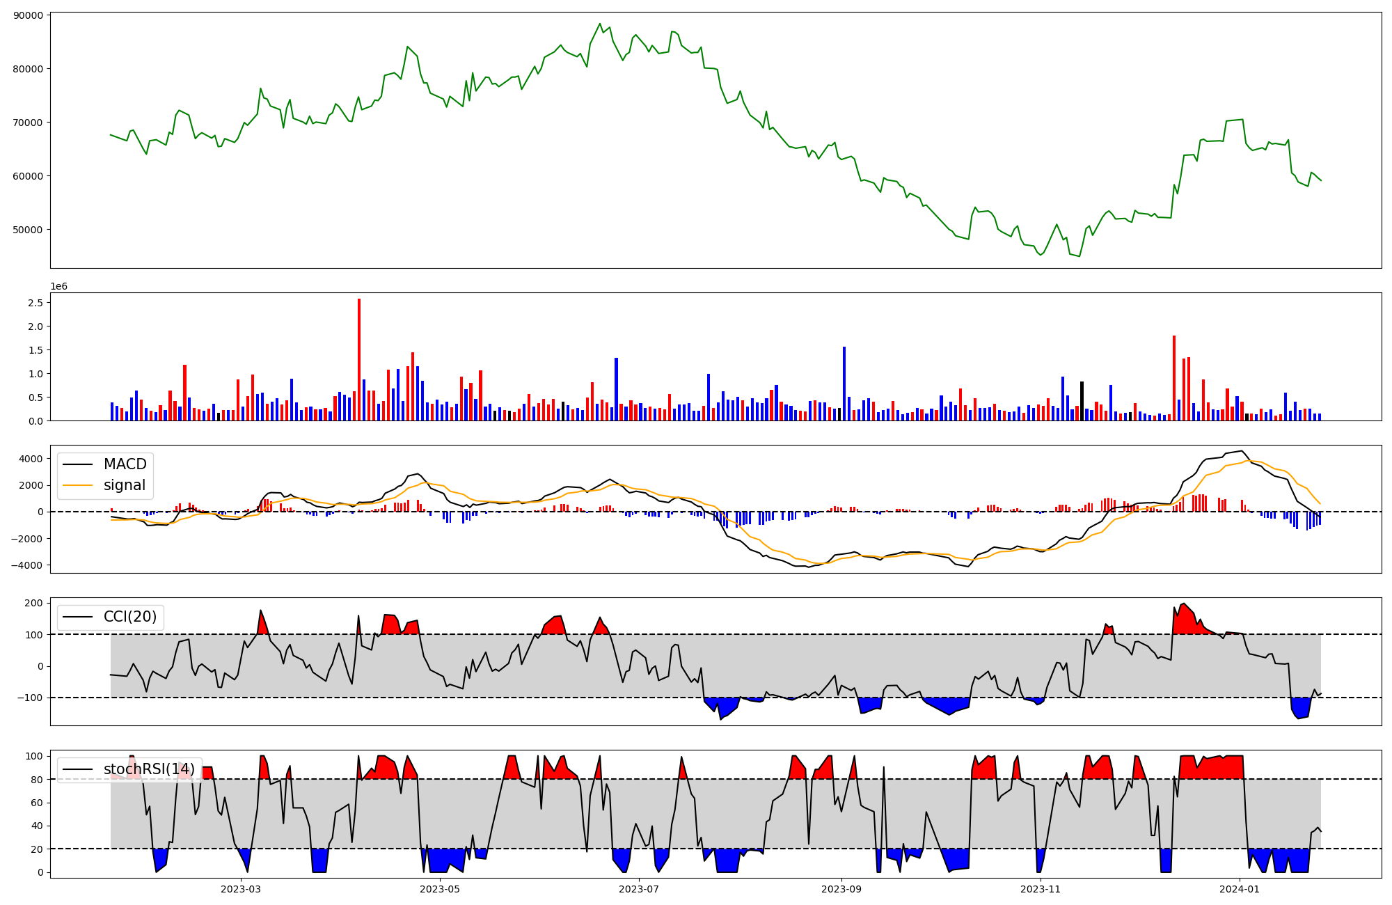Click the 200 CCI axis tick
This screenshot has height=905, width=1392.
click(35, 603)
